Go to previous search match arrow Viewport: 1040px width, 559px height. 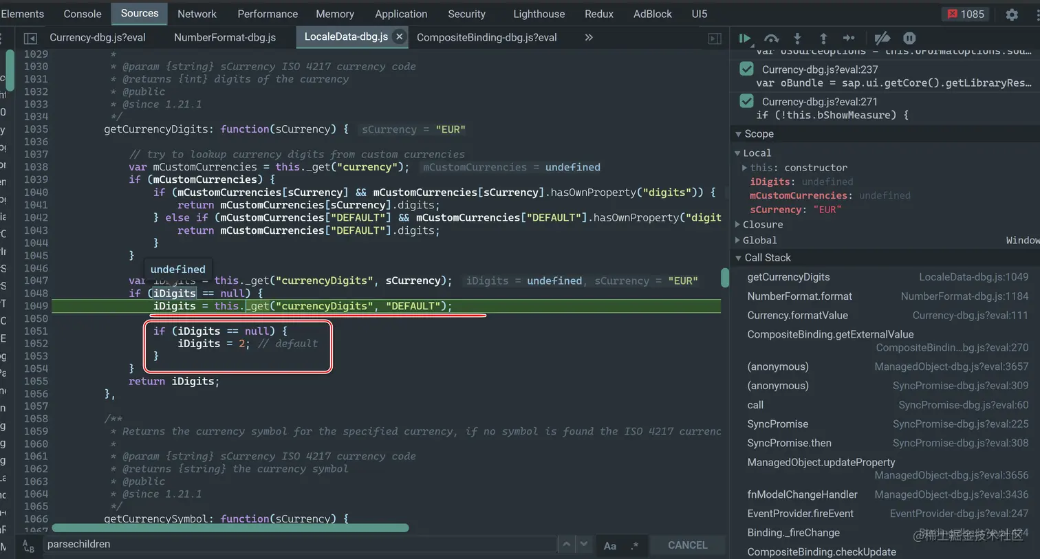point(566,544)
